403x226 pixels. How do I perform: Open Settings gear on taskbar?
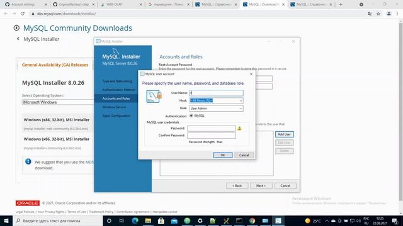200,220
